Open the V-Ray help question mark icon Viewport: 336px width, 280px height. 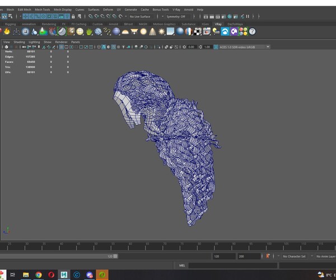pos(252,31)
